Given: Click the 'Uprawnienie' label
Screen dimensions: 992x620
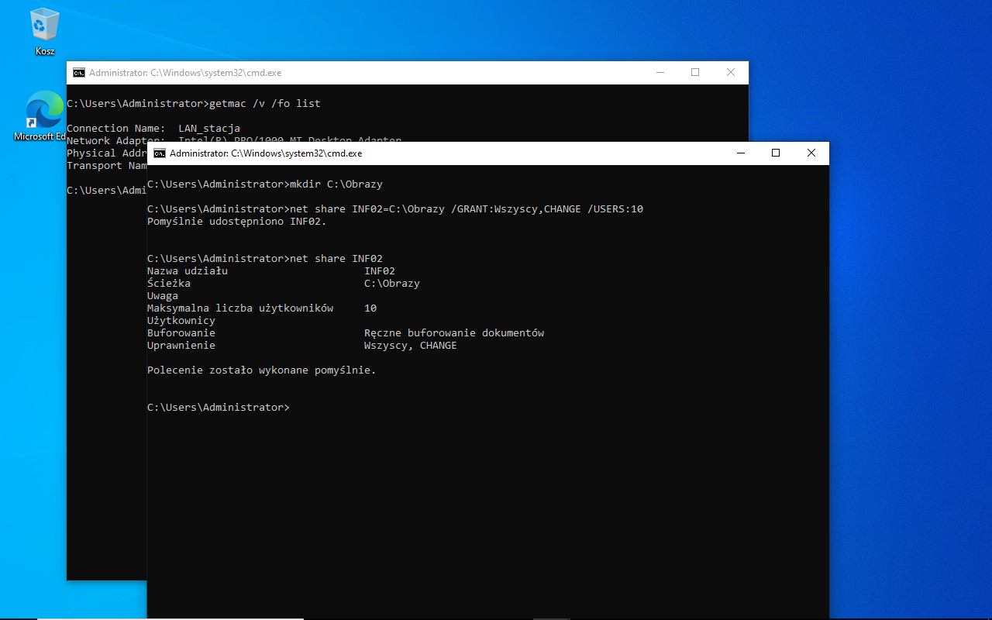Looking at the screenshot, I should click(181, 346).
